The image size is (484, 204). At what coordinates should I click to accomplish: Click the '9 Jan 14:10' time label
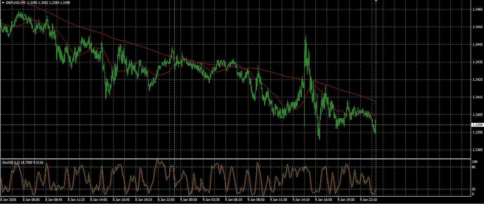[x=301, y=200]
